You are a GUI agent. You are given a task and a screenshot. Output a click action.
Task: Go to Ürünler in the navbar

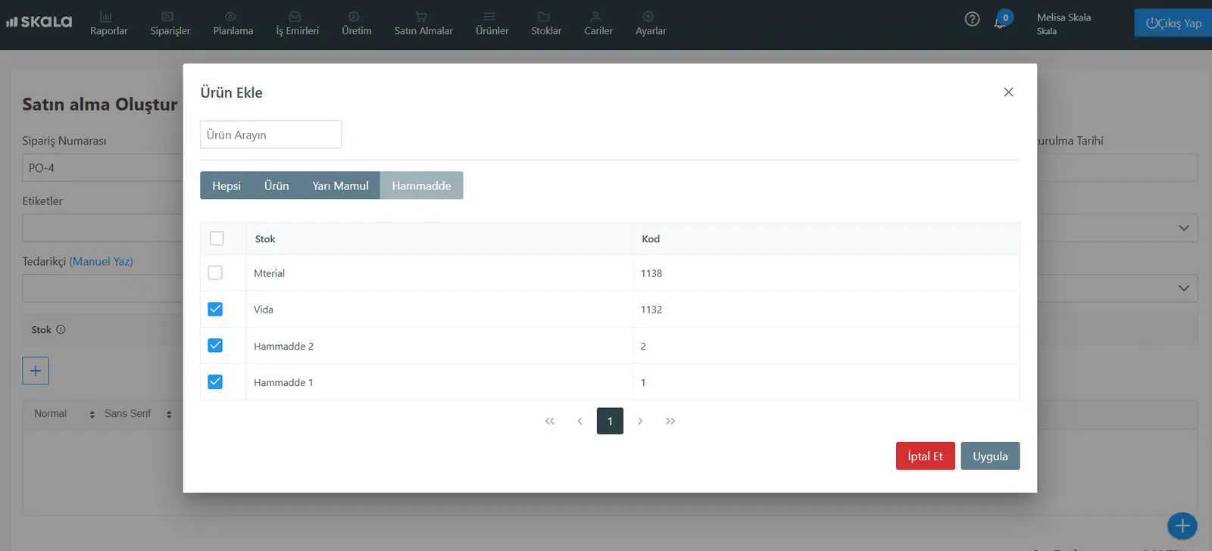click(x=492, y=23)
